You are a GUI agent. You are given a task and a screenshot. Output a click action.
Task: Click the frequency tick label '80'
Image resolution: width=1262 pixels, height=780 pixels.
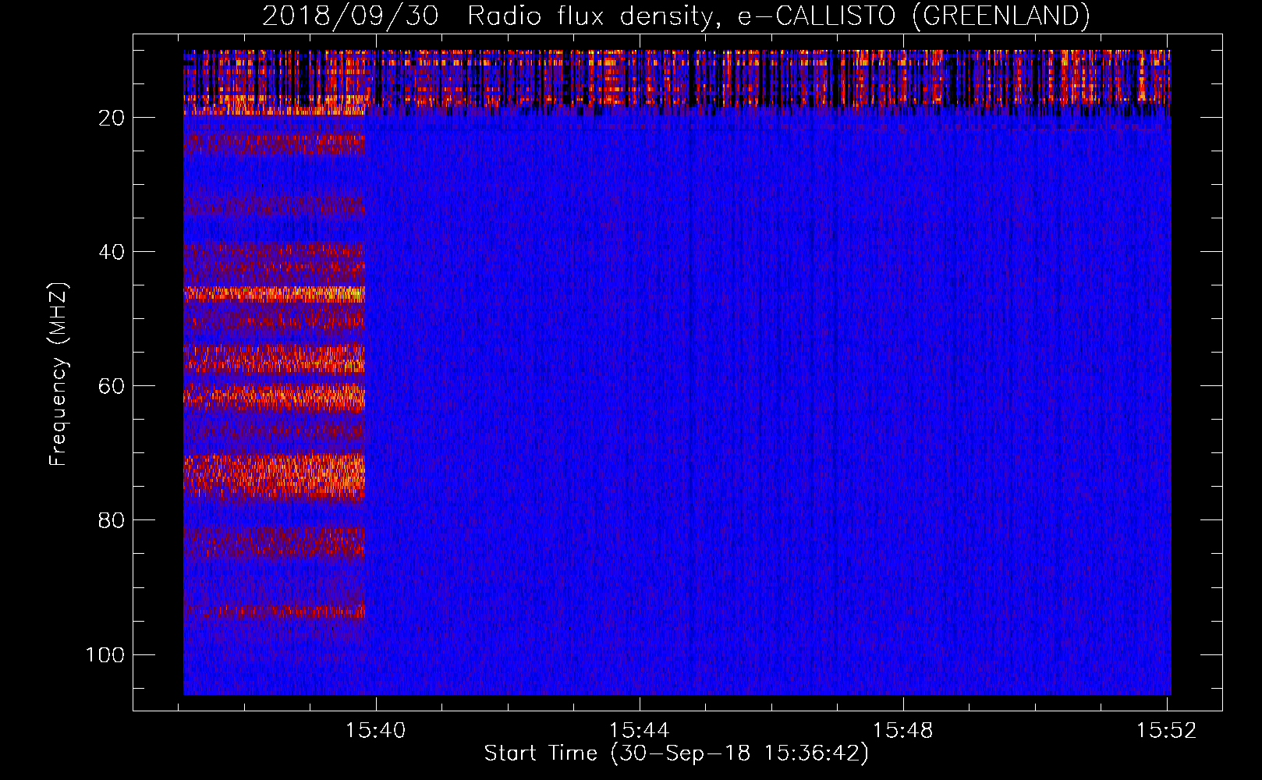pyautogui.click(x=112, y=520)
